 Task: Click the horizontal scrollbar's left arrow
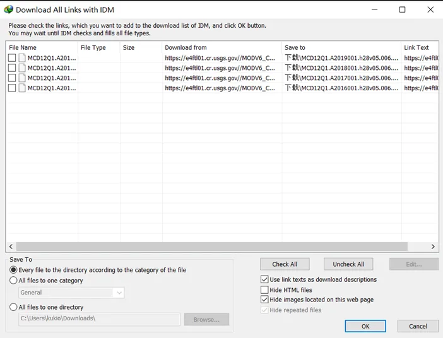pos(11,247)
